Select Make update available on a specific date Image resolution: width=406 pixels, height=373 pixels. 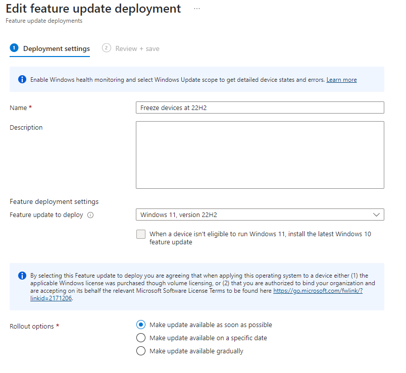coord(141,338)
